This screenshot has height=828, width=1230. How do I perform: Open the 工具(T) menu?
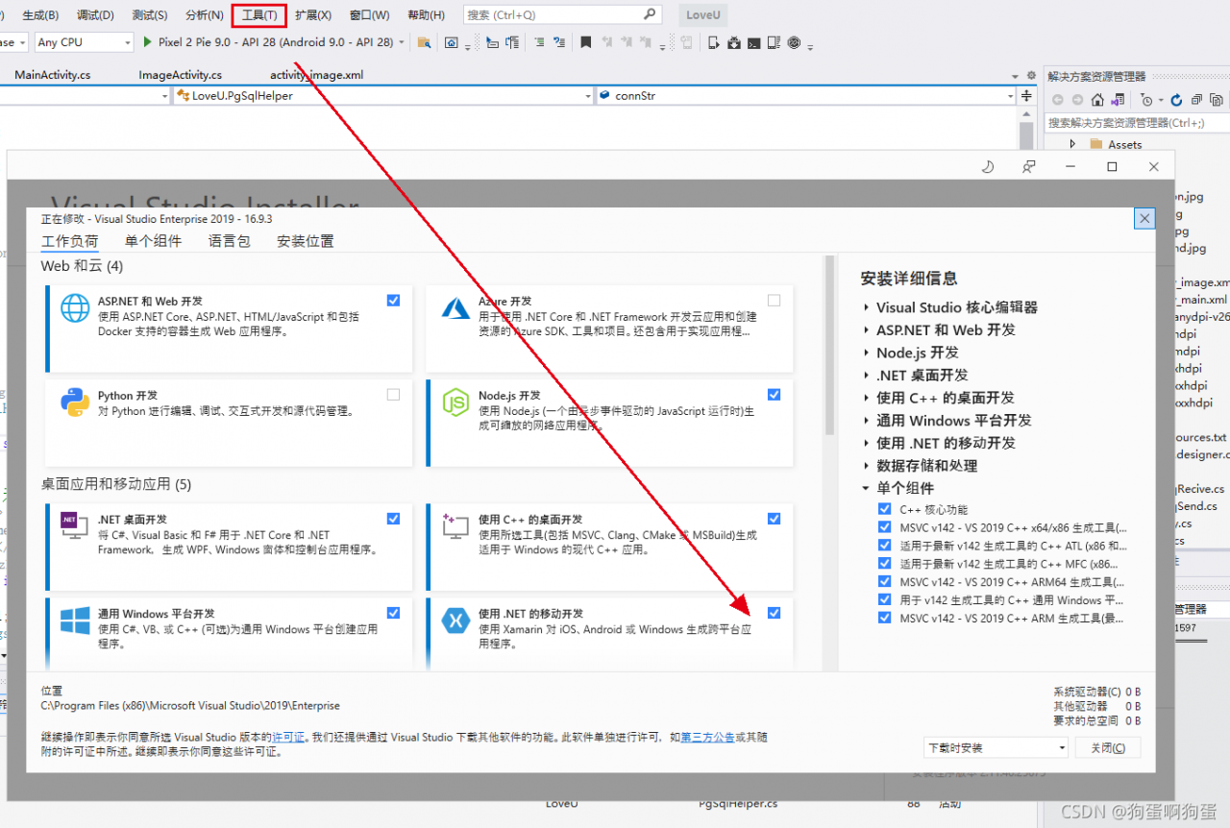point(259,15)
